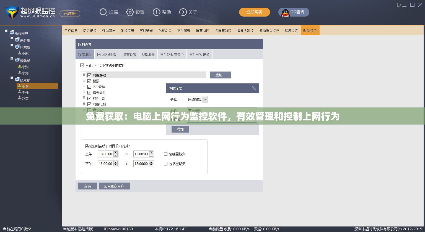Open the 屏幕监控 tab
425x232 pixels.
pos(203,31)
